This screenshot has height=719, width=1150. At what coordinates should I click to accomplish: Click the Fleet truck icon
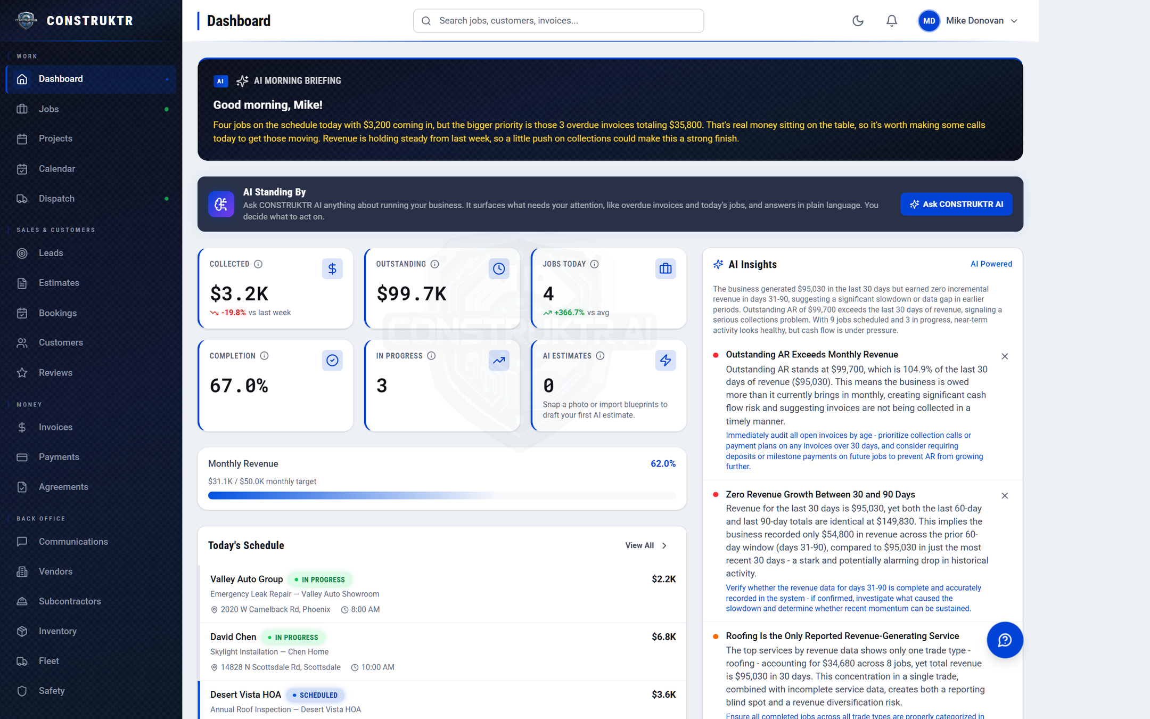coord(22,661)
